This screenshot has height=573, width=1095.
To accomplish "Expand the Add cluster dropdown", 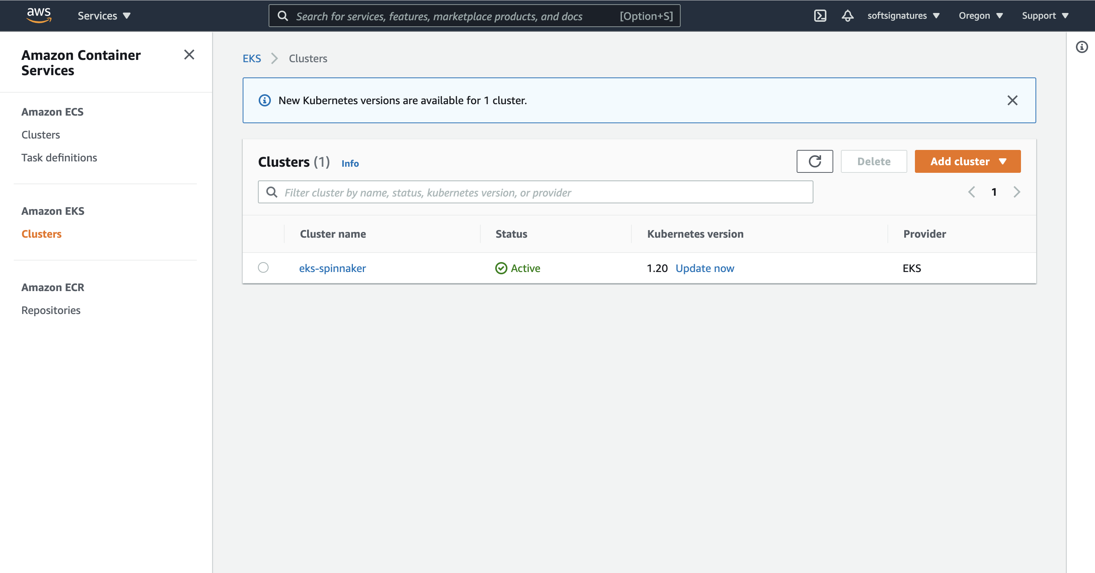I will [x=968, y=161].
